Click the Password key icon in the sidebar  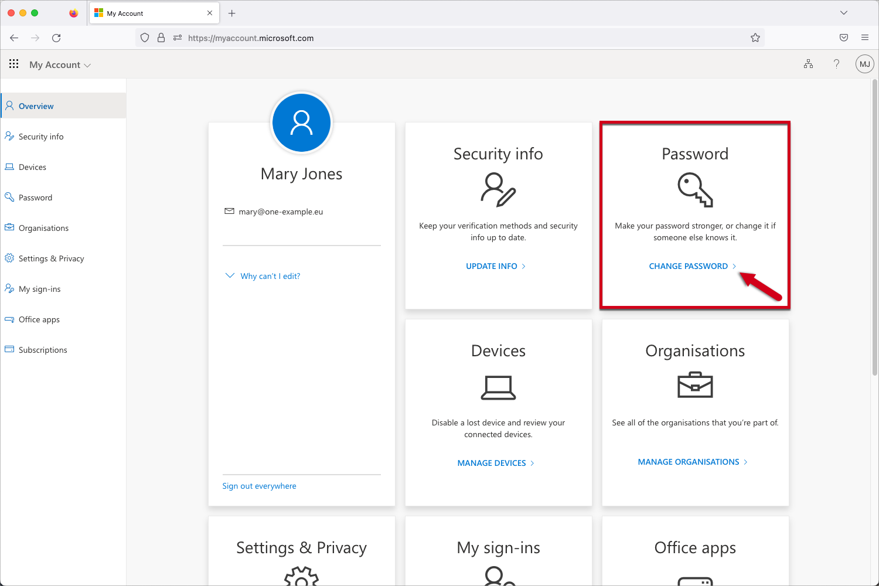point(9,197)
